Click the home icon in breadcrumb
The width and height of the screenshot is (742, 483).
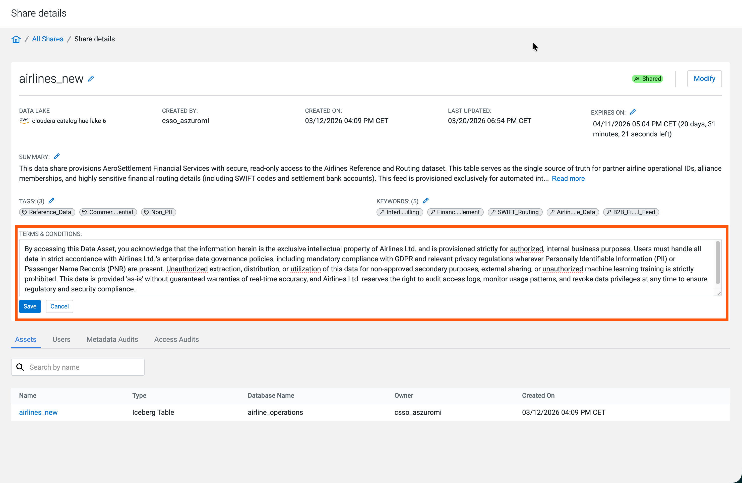click(x=16, y=39)
